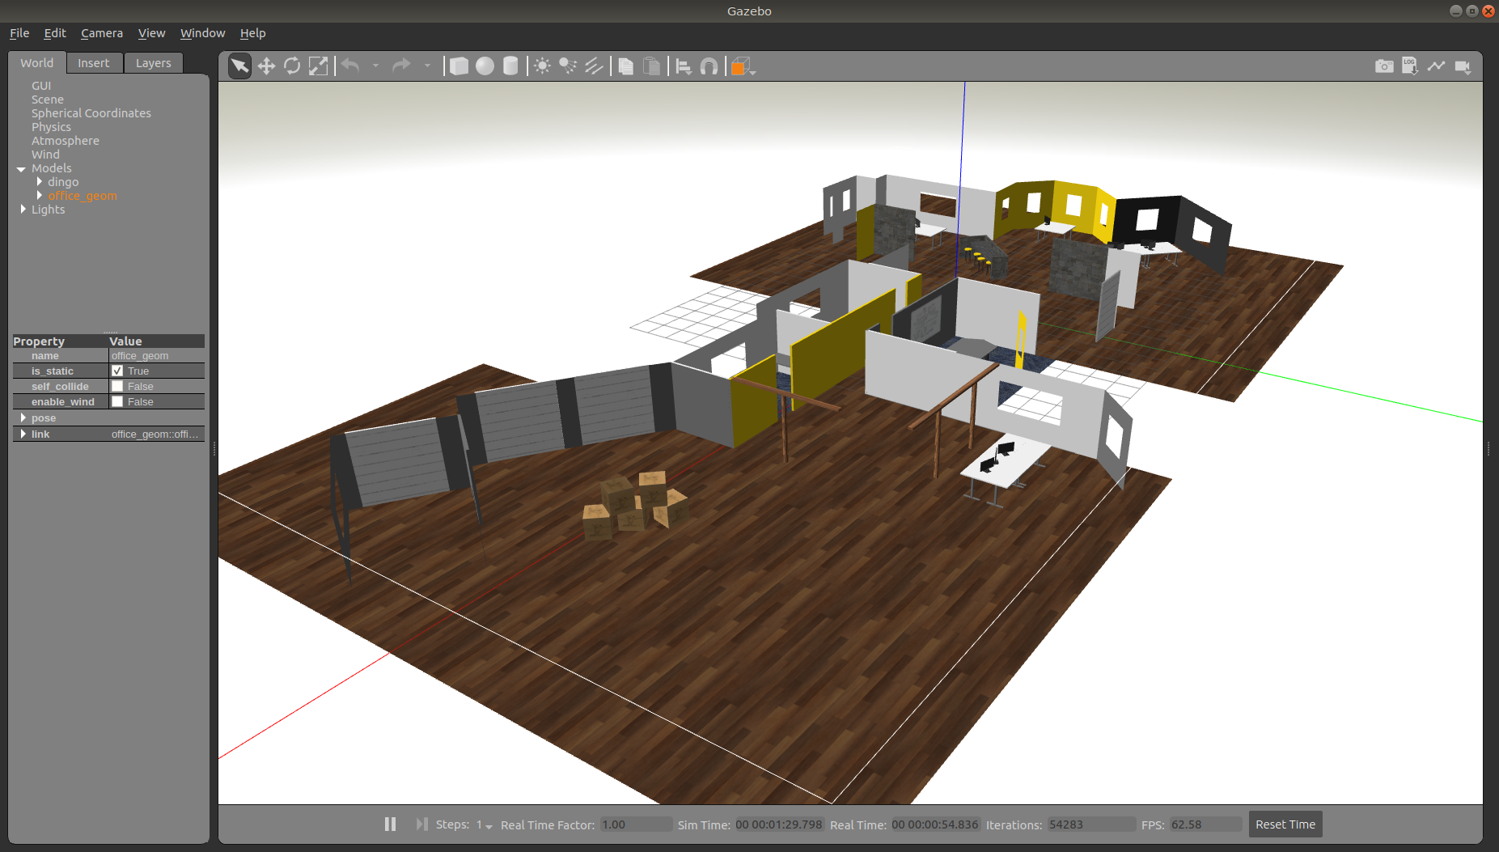The width and height of the screenshot is (1499, 852).
Task: Click the redo arrow icon
Action: pos(401,66)
